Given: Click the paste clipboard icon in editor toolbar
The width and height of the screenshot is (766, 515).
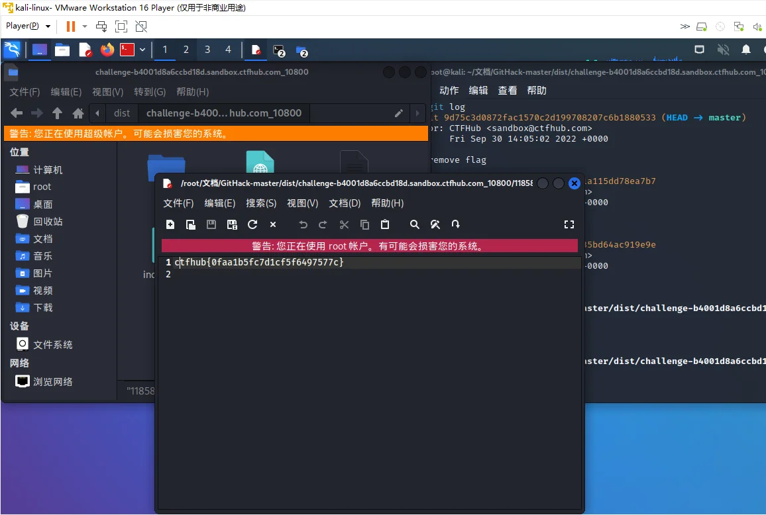Looking at the screenshot, I should pos(385,224).
